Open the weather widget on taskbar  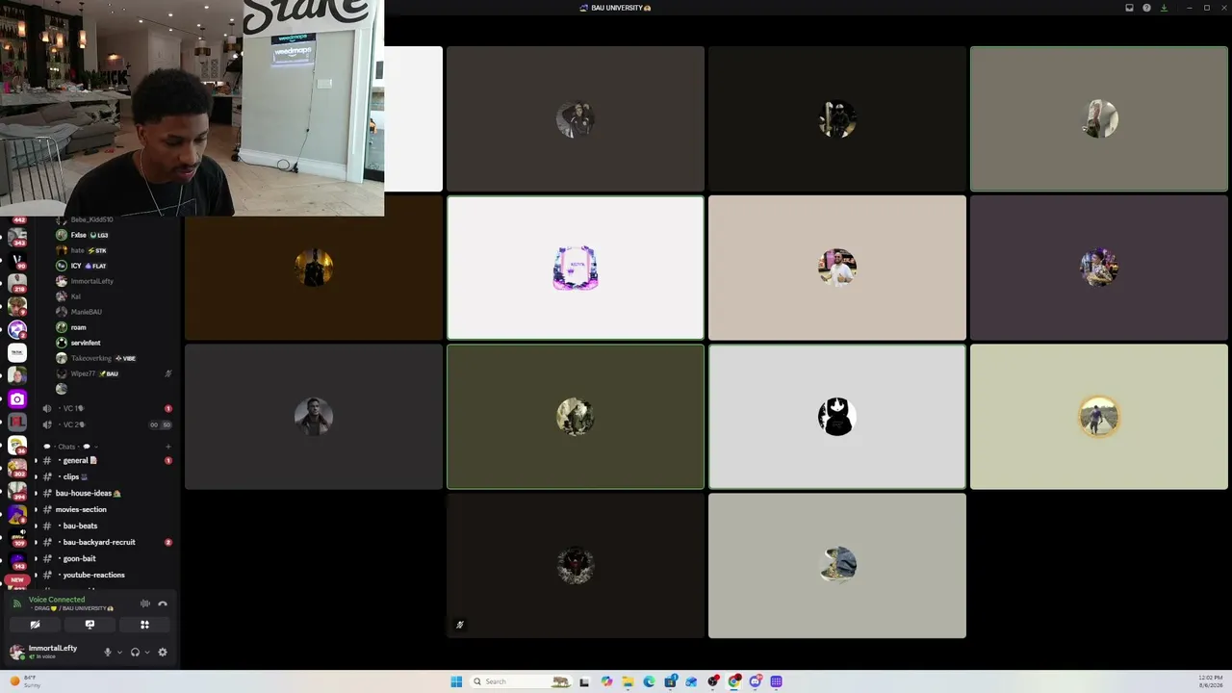tap(25, 681)
